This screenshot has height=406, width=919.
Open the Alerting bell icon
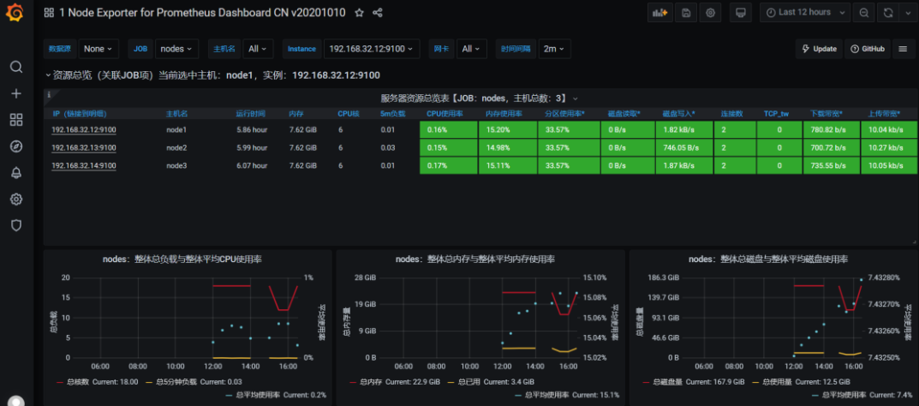point(16,173)
